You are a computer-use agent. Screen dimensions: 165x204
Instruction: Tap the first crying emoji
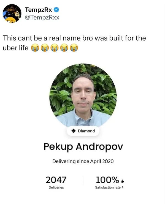tap(35, 48)
